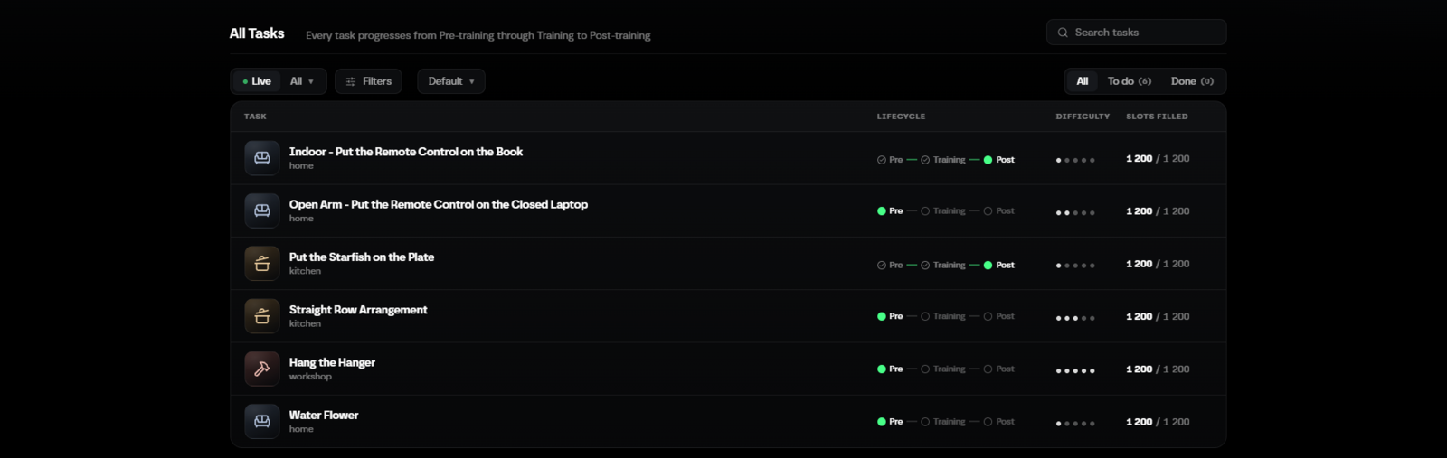Click the magnifier icon in search box
The height and width of the screenshot is (458, 1447).
tap(1063, 33)
